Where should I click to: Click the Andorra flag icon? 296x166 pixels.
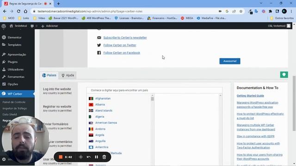click(91, 129)
